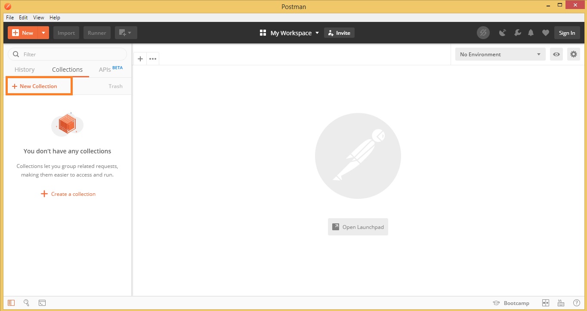Click the environment quick look eye icon

(556, 55)
